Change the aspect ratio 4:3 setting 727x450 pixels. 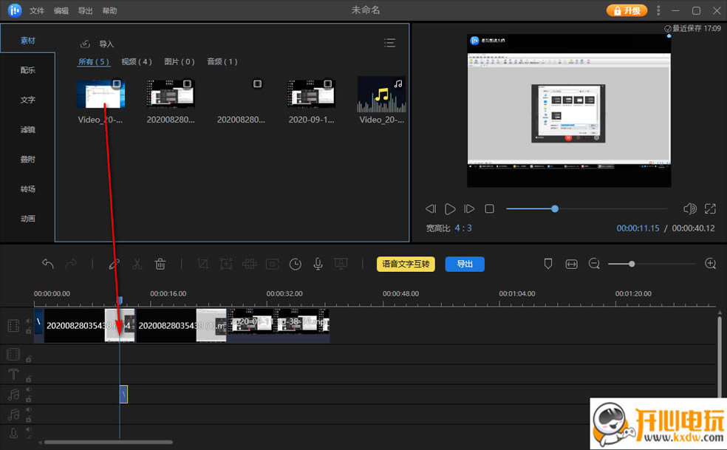pos(463,228)
